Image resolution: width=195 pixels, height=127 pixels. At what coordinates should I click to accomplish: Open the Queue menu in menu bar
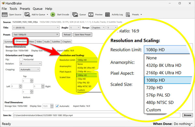point(38,9)
